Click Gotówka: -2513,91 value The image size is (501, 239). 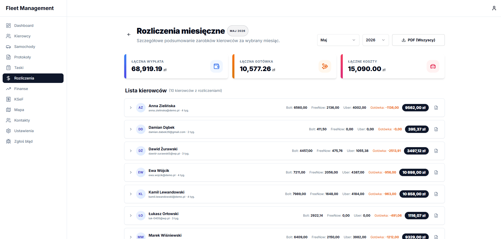click(387, 151)
